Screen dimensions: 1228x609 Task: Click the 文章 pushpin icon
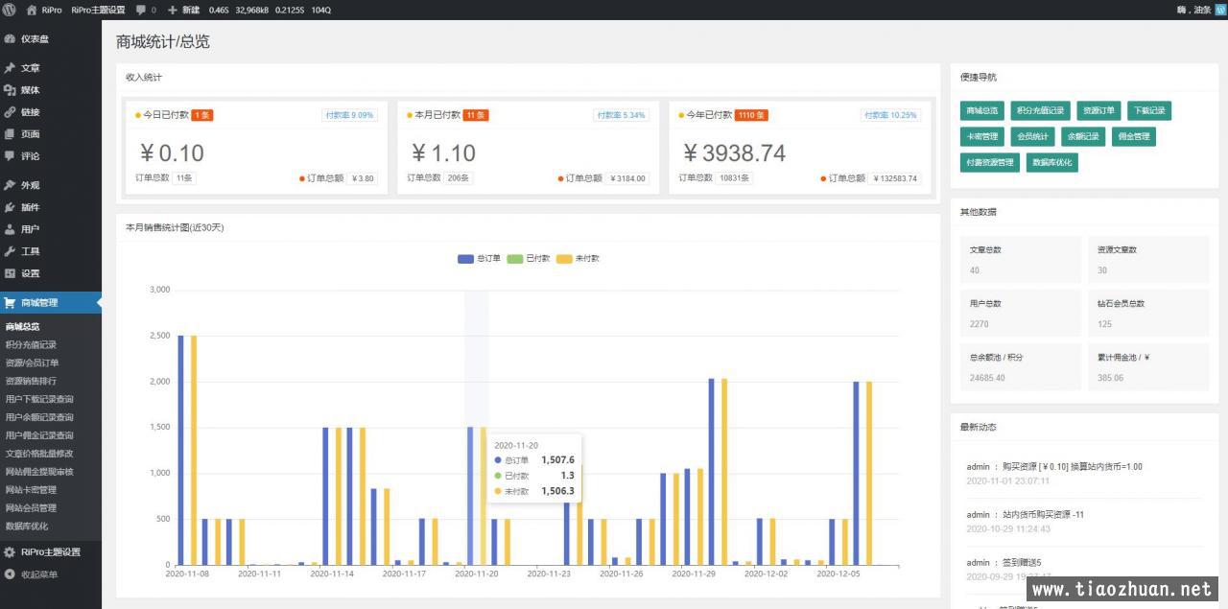click(10, 68)
